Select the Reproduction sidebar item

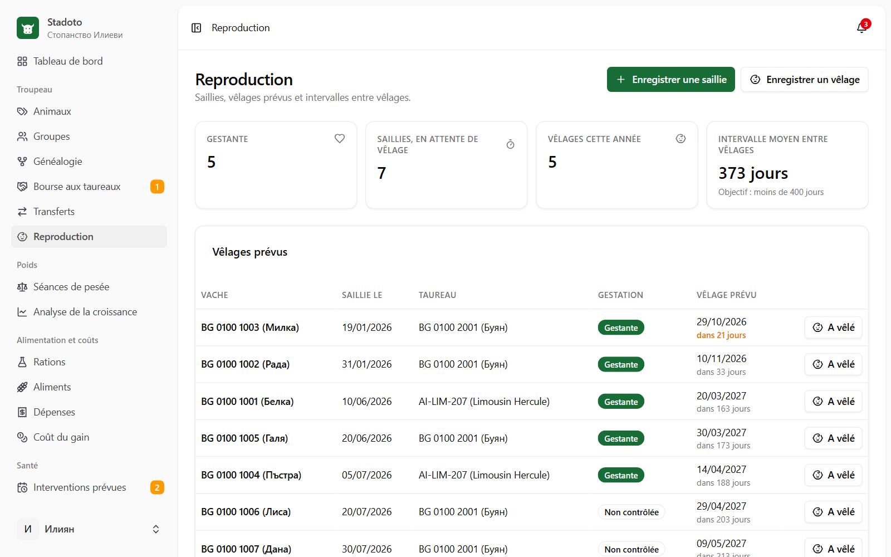[x=89, y=237]
